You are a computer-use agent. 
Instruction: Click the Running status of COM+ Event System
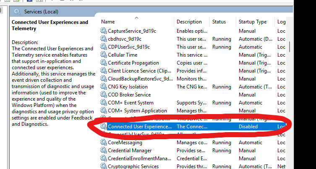coord(222,103)
